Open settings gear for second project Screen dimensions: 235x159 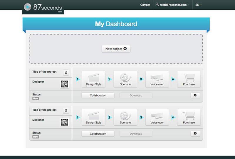195,134
